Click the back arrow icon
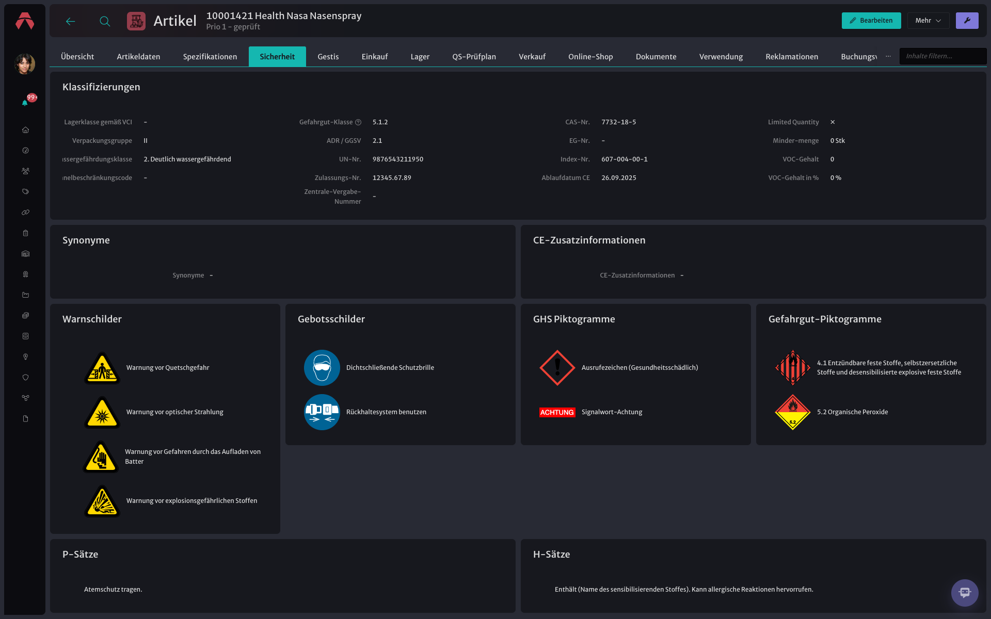 pyautogui.click(x=71, y=21)
